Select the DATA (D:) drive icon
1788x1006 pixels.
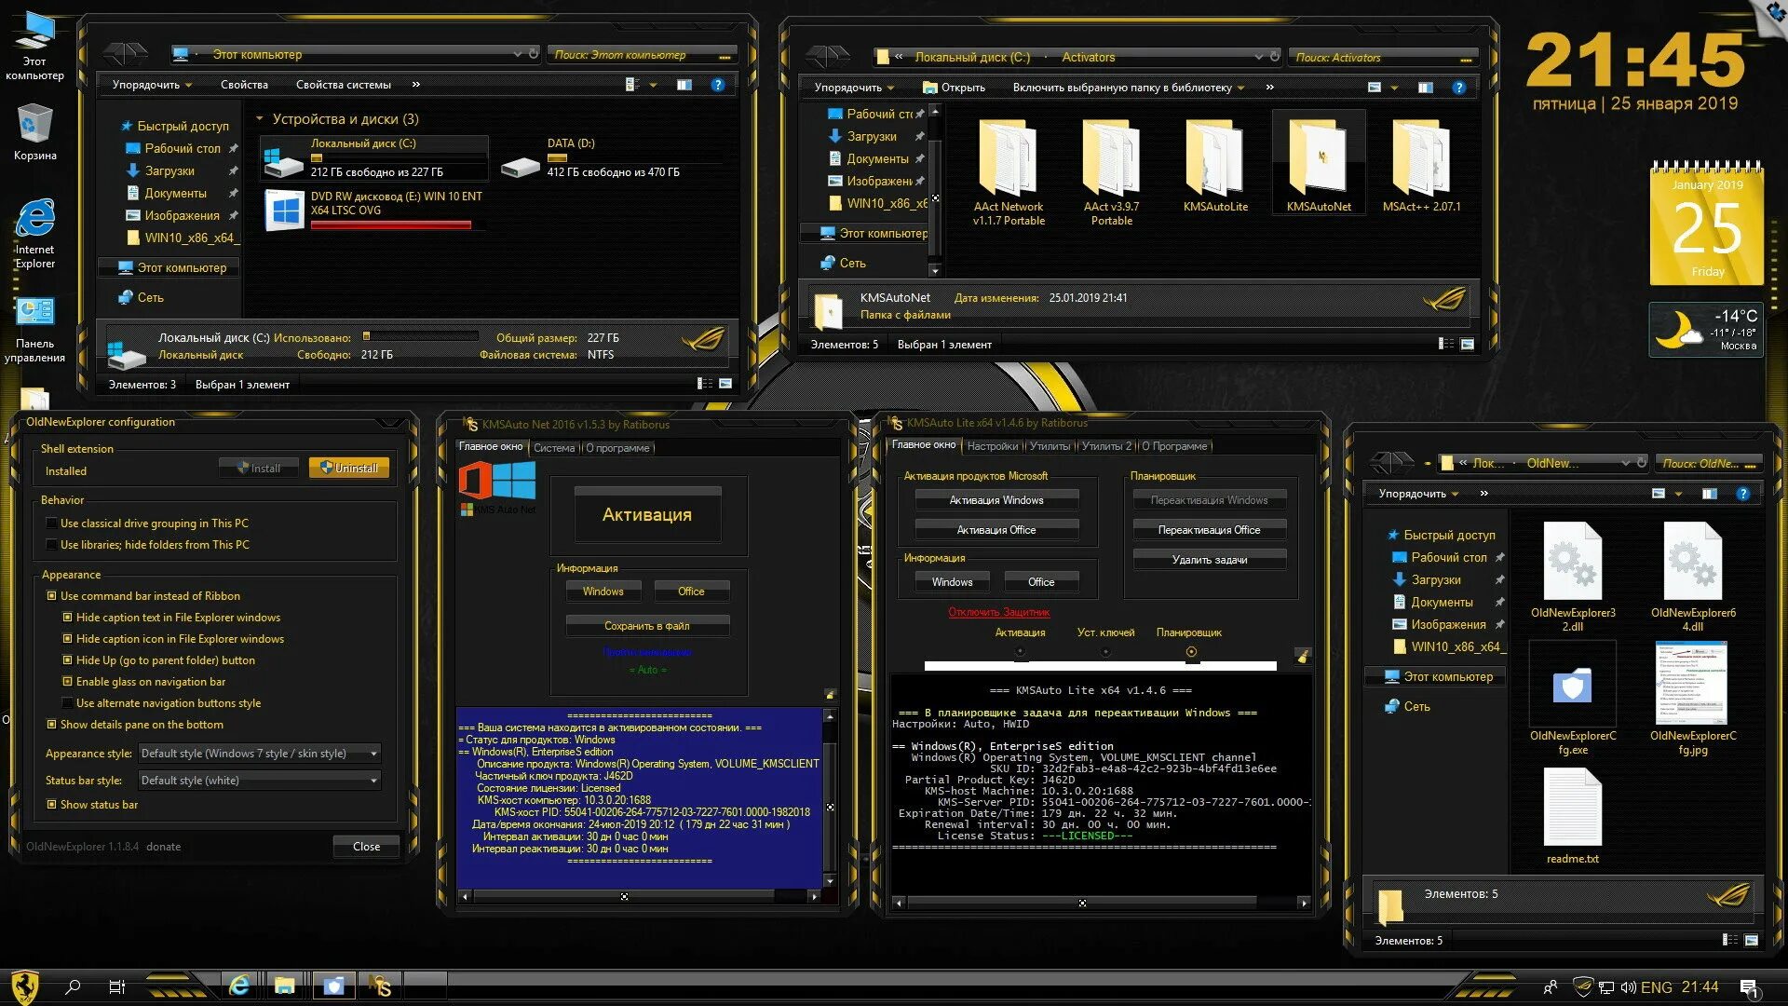click(520, 166)
